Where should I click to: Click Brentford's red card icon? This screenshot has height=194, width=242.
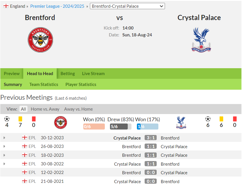34,119
